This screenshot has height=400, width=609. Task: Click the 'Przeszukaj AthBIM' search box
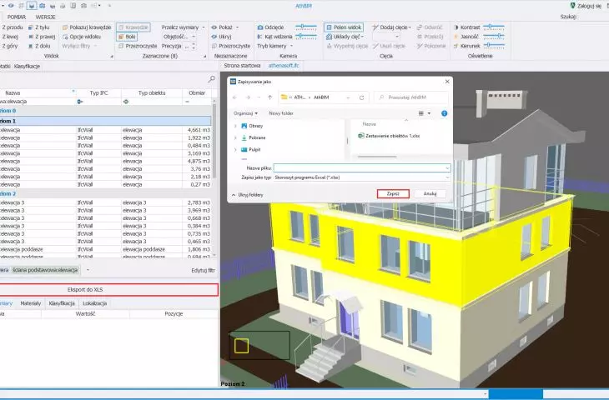coord(411,97)
